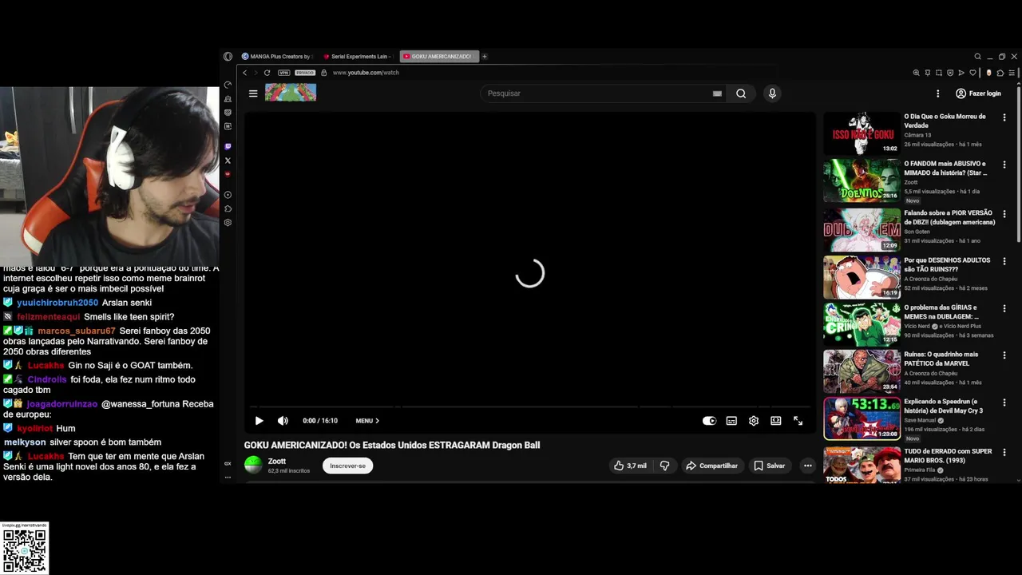Viewport: 1022px width, 575px height.
Task: Click the video progress bar
Action: (529, 406)
